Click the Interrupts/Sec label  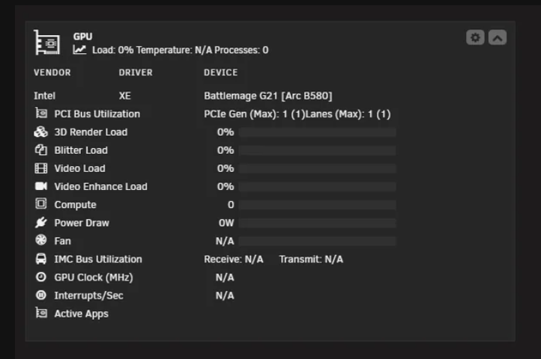coord(88,295)
